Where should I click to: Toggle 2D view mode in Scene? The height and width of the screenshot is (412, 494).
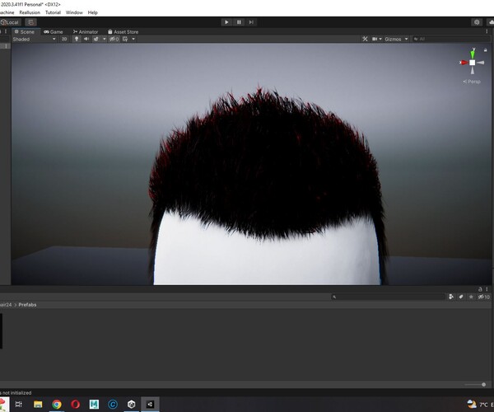click(64, 39)
